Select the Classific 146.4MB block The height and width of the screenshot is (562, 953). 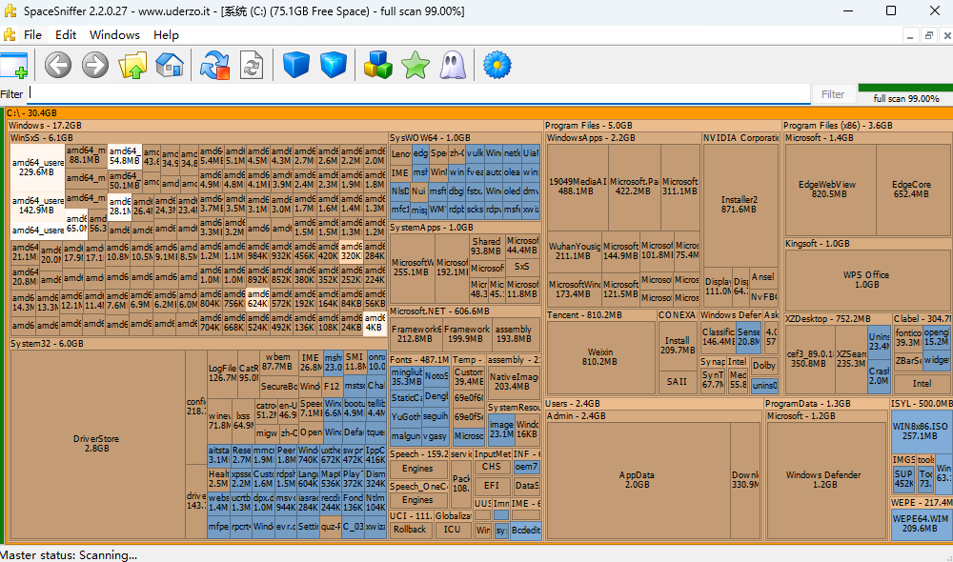[719, 337]
